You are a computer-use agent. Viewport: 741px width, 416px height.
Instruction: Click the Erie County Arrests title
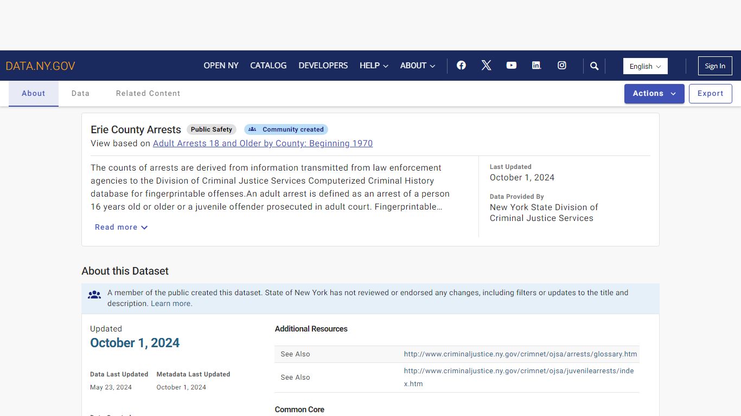pos(136,130)
